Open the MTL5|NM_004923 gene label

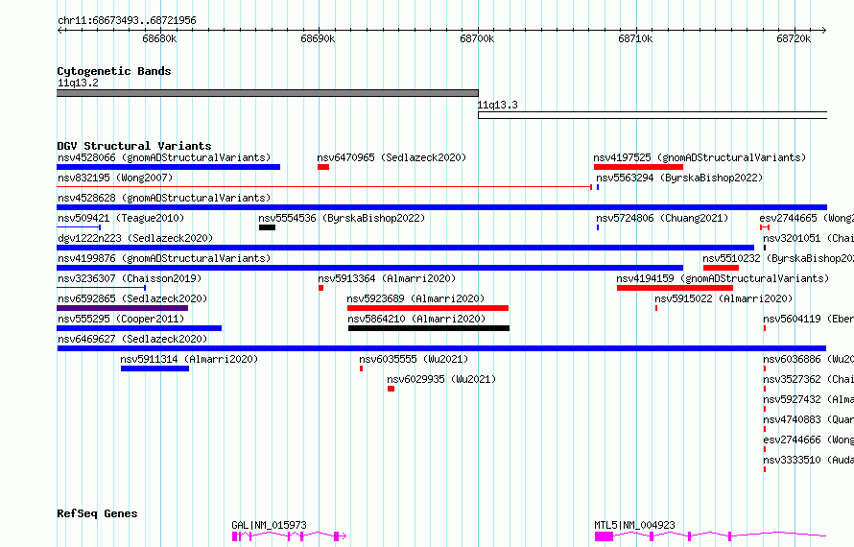point(634,526)
